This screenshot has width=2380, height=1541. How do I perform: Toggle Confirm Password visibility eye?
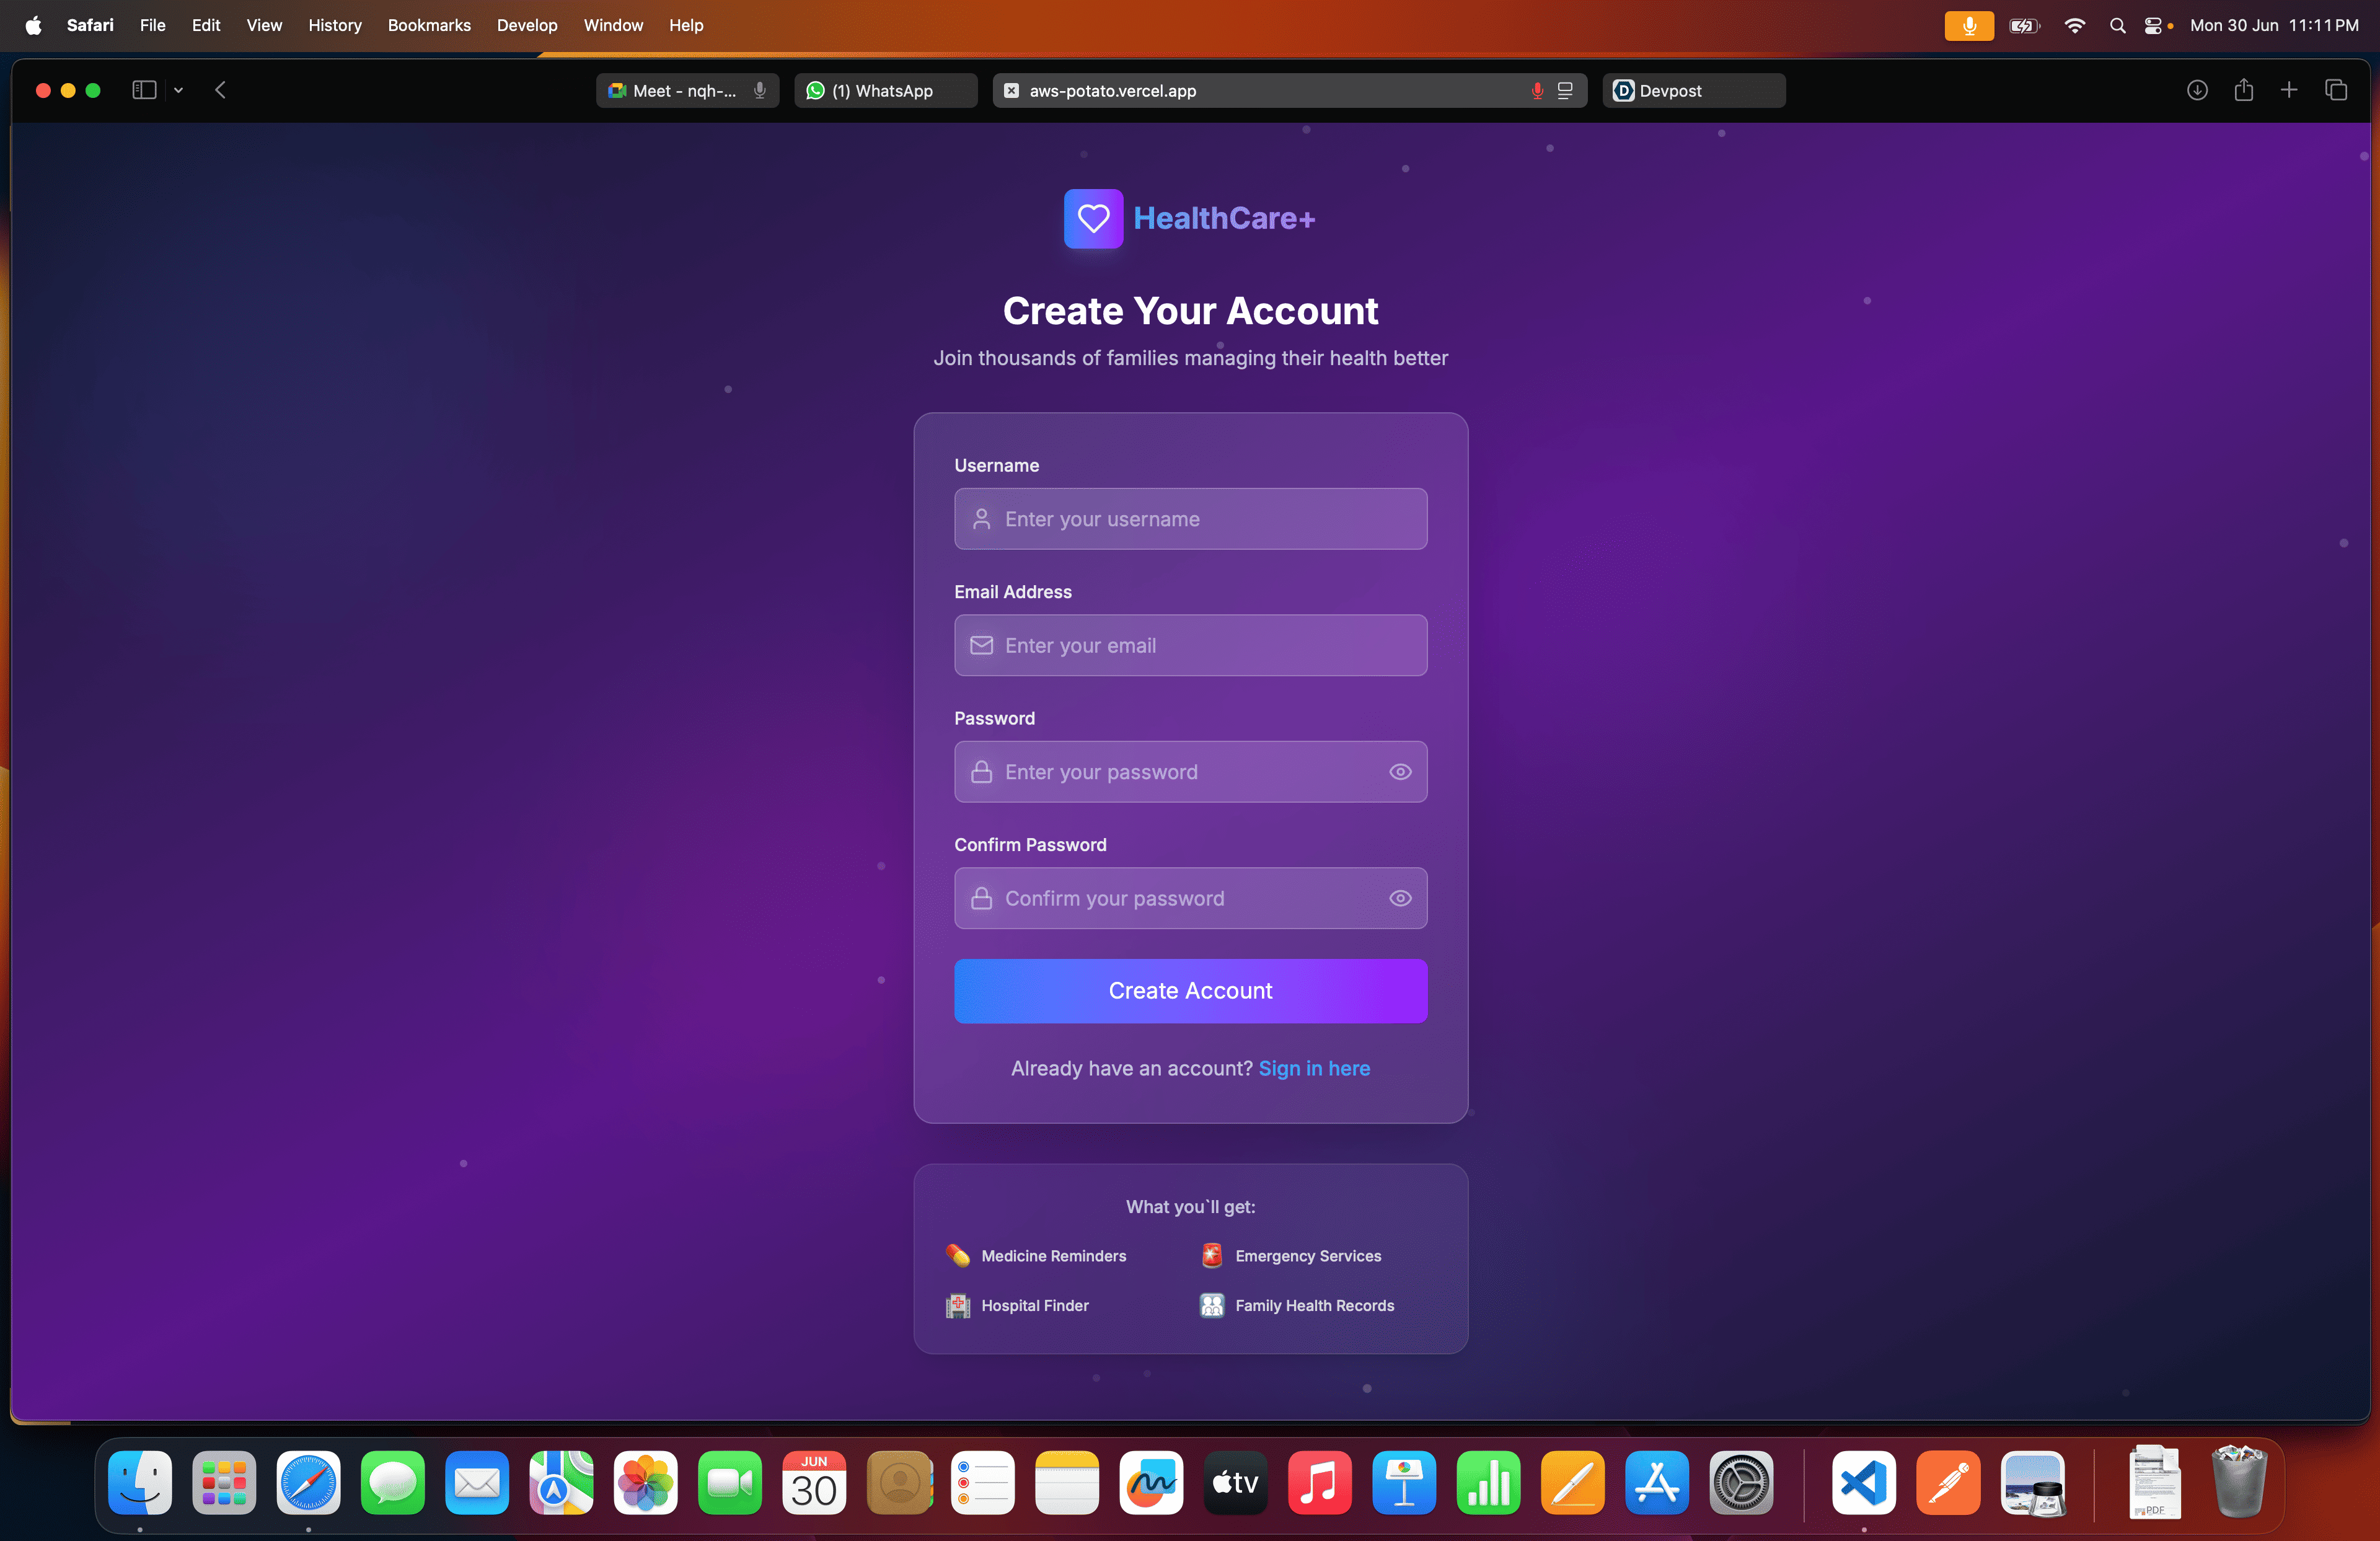tap(1400, 898)
